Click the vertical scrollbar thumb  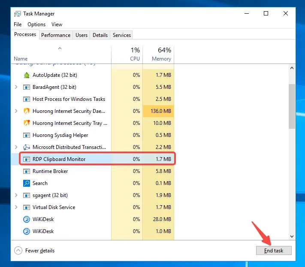point(292,106)
